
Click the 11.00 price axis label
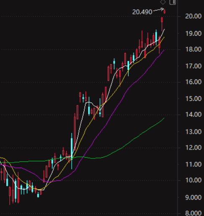click(194, 164)
